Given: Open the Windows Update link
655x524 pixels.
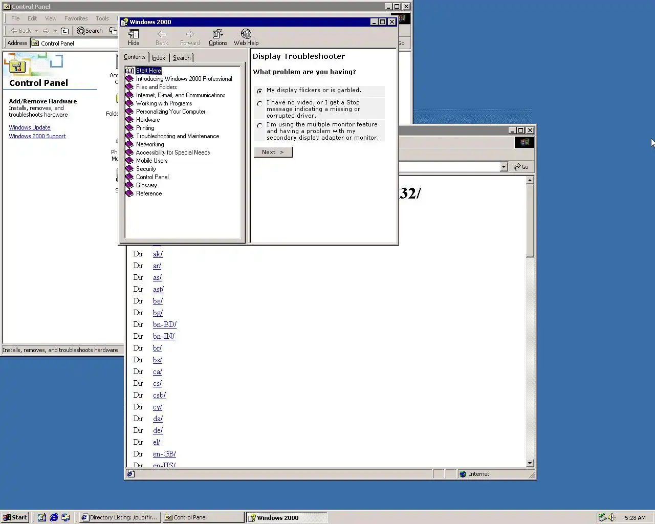Looking at the screenshot, I should click(30, 127).
